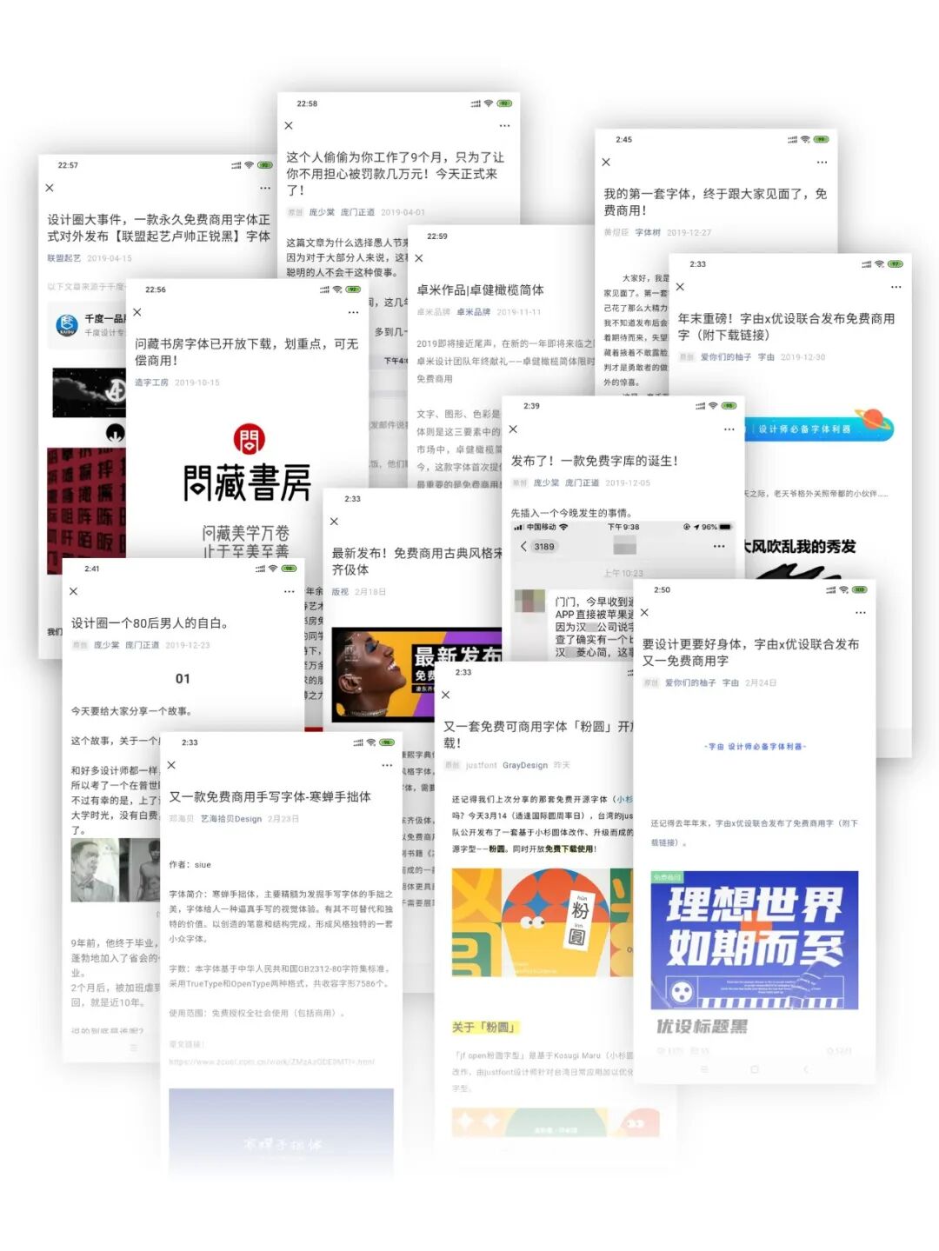Open more options on 联盟起艺卢帅正锐黑 article

[x=265, y=188]
